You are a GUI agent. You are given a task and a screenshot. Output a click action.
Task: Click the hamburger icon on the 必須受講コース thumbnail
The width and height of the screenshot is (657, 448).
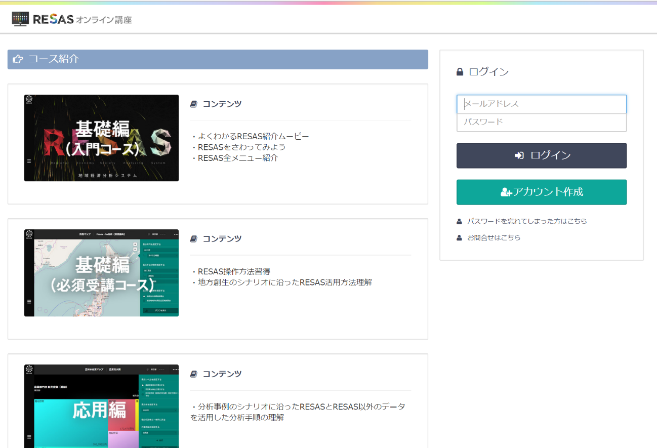(29, 301)
